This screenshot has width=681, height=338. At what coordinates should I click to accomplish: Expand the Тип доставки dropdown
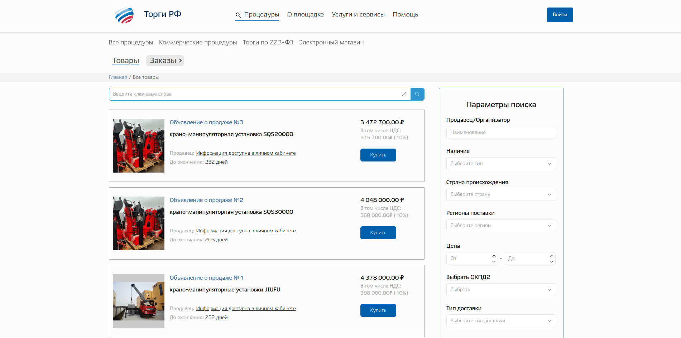(501, 321)
